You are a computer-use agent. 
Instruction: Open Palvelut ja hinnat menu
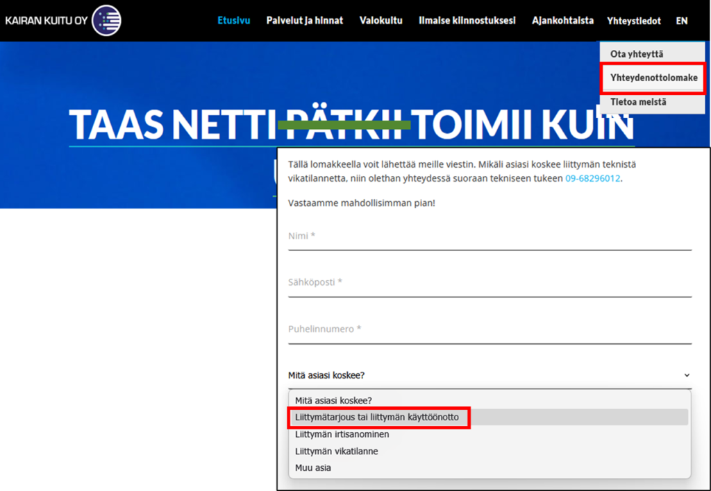[304, 21]
